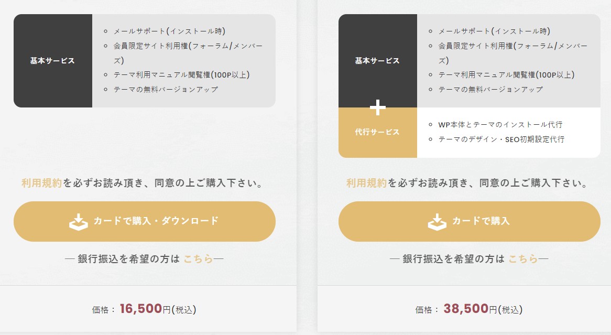Click テーマ利用マニュアル閲覧権 item on the left card
Image resolution: width=611 pixels, height=335 pixels.
click(x=181, y=74)
